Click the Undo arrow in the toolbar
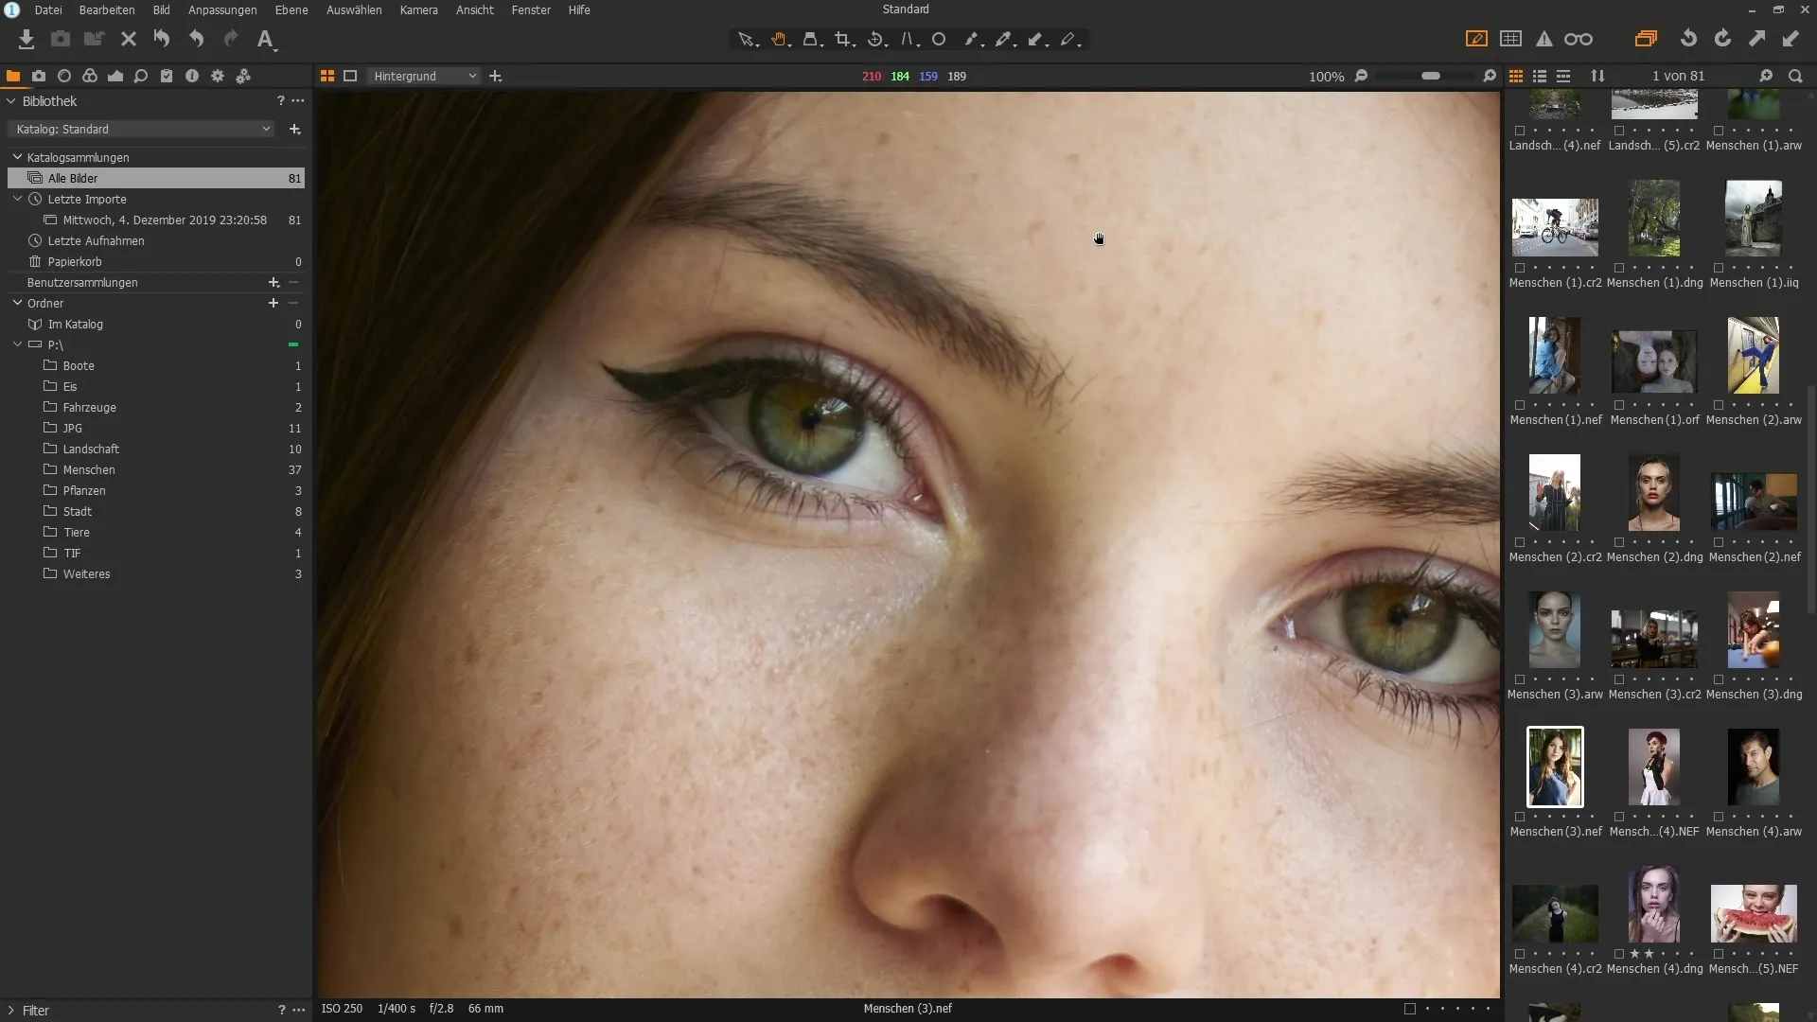The width and height of the screenshot is (1817, 1022). click(196, 39)
